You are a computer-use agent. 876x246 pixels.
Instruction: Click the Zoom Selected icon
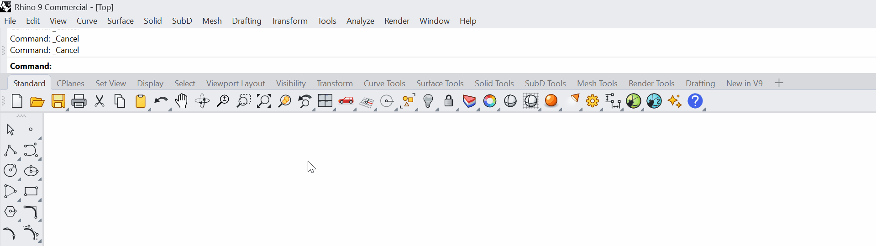[x=284, y=101]
